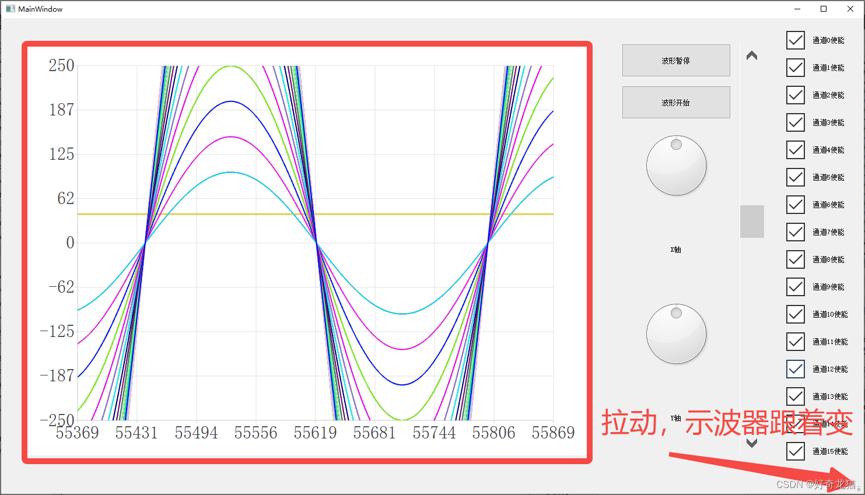Click the scrollbar up arrow
This screenshot has width=865, height=495.
(752, 55)
